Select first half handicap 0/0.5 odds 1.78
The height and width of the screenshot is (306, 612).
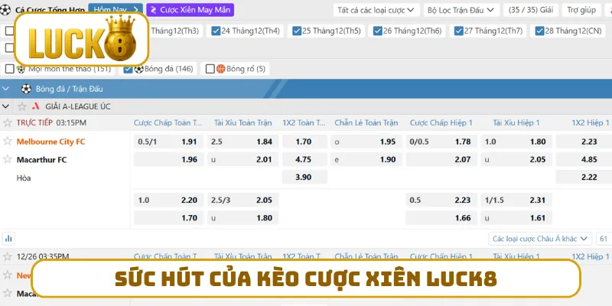click(x=441, y=142)
